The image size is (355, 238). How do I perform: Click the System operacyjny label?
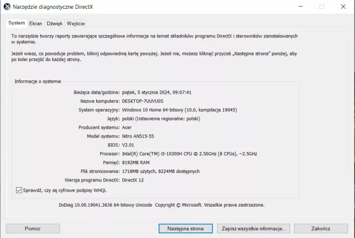[99, 110]
